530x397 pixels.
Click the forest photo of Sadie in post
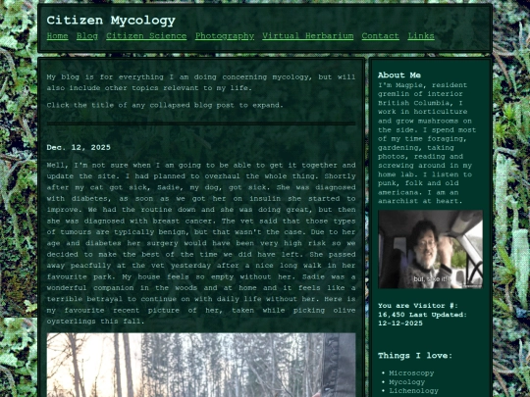(x=201, y=365)
